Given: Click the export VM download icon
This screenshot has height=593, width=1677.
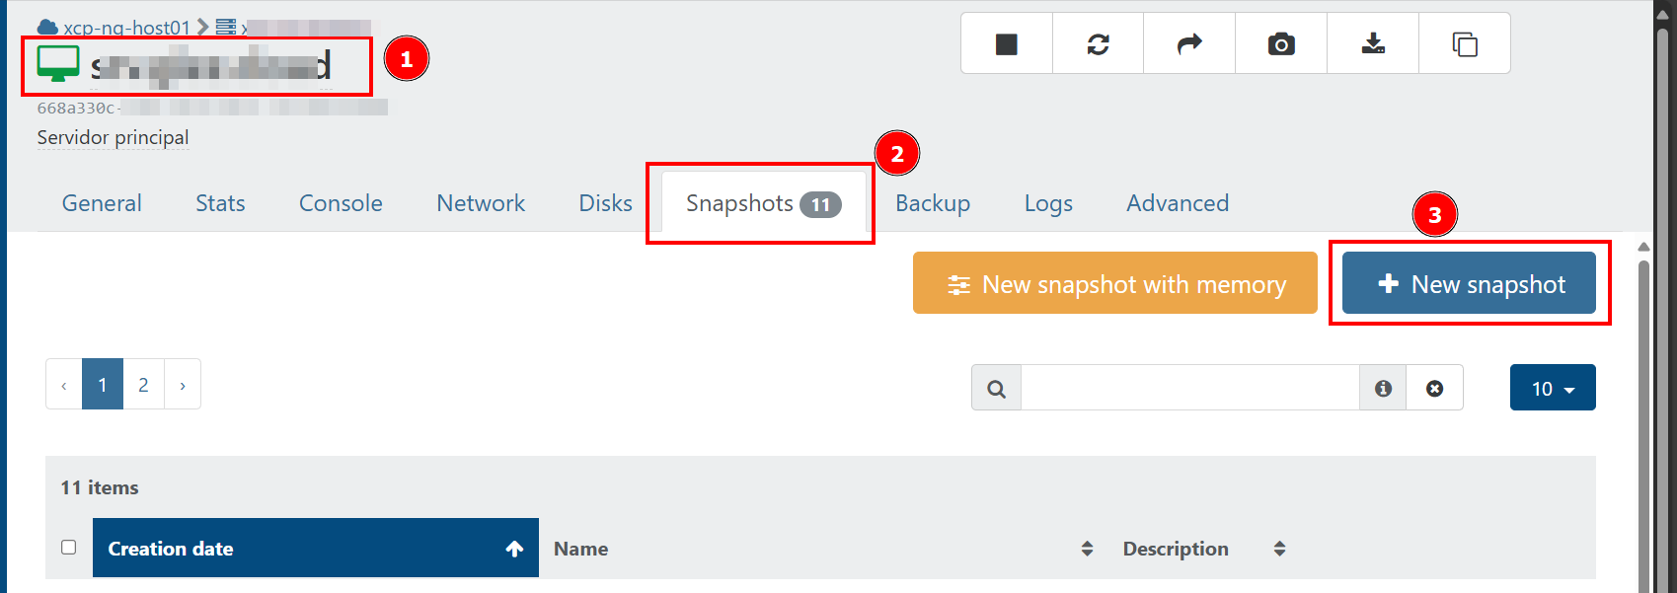Looking at the screenshot, I should tap(1373, 43).
